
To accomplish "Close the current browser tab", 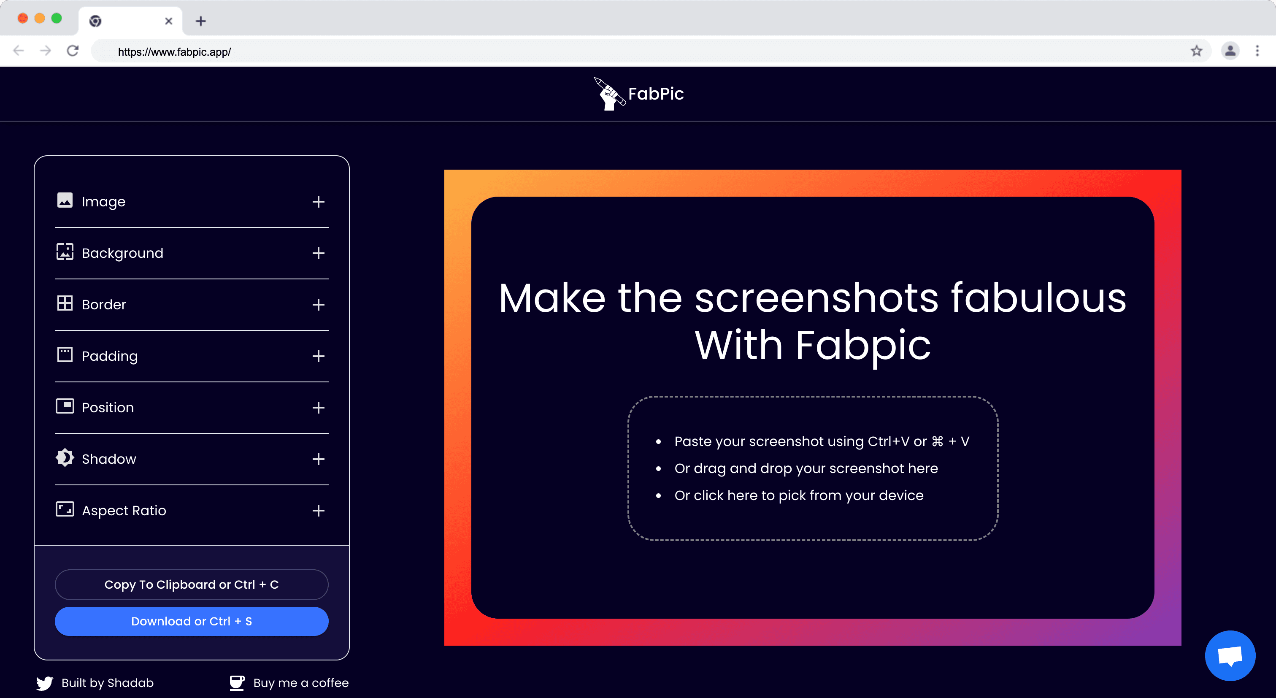I will tap(168, 21).
